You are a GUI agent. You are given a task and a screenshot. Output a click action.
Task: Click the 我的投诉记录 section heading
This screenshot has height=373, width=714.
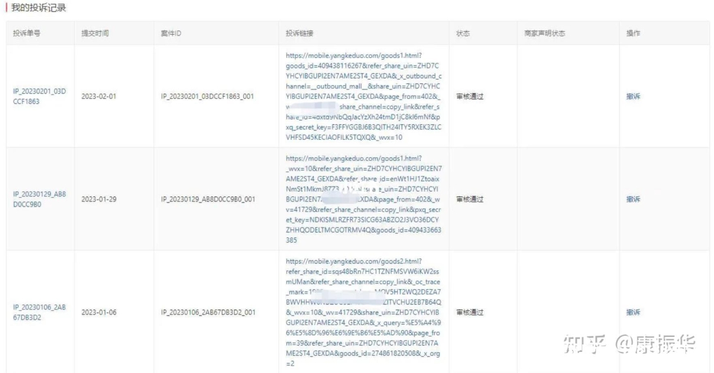39,7
